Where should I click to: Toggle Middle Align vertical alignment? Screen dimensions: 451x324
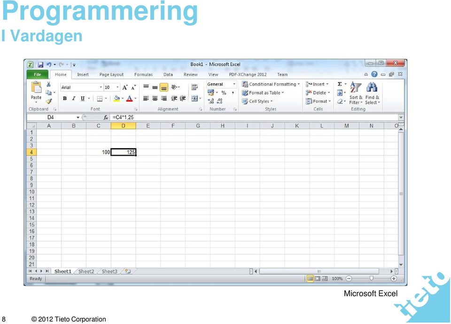click(155, 87)
